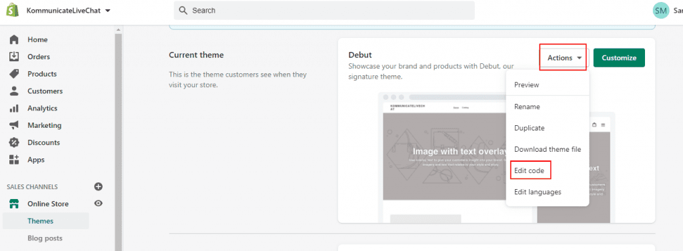Choose Download theme file option
Viewport: 683px width, 251px height.
[548, 149]
